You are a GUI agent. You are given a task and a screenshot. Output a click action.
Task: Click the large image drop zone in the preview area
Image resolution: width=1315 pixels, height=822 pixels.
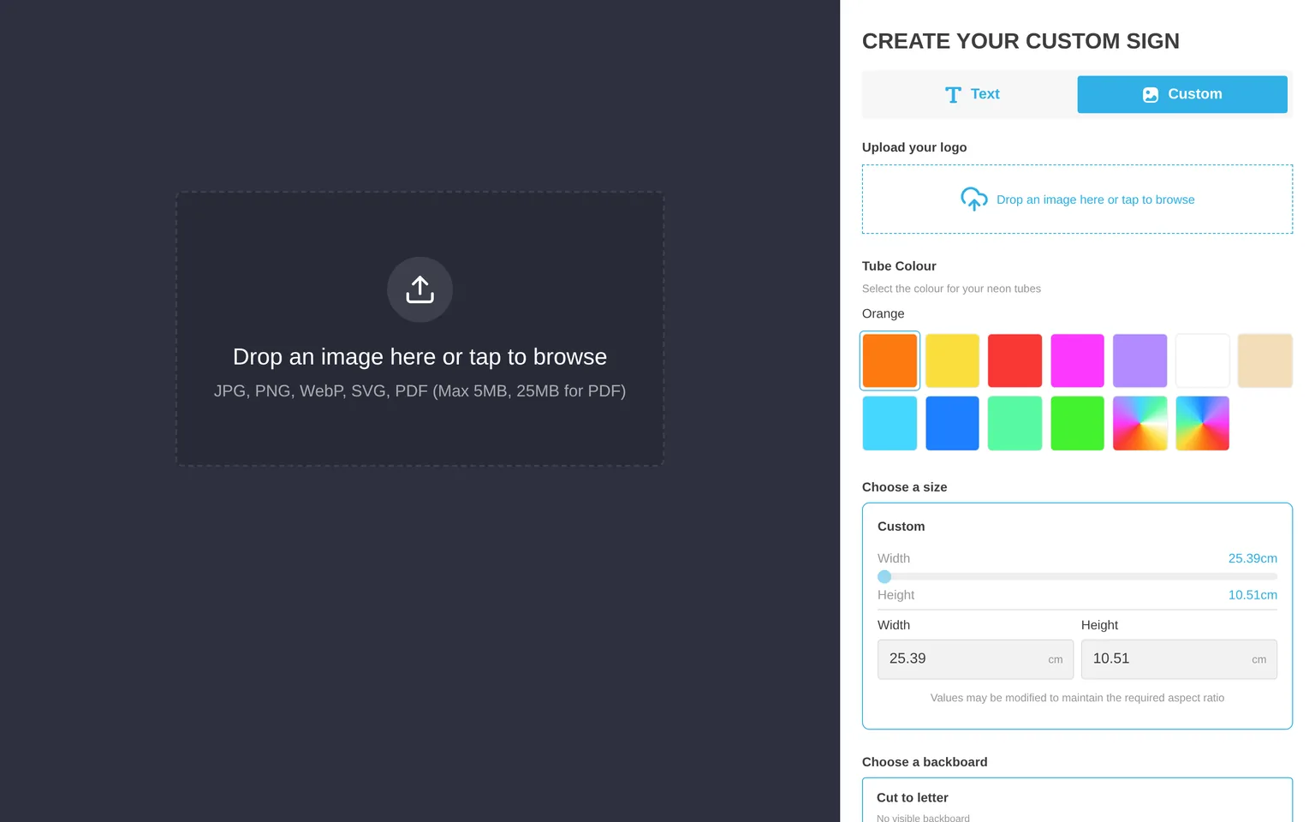point(419,329)
